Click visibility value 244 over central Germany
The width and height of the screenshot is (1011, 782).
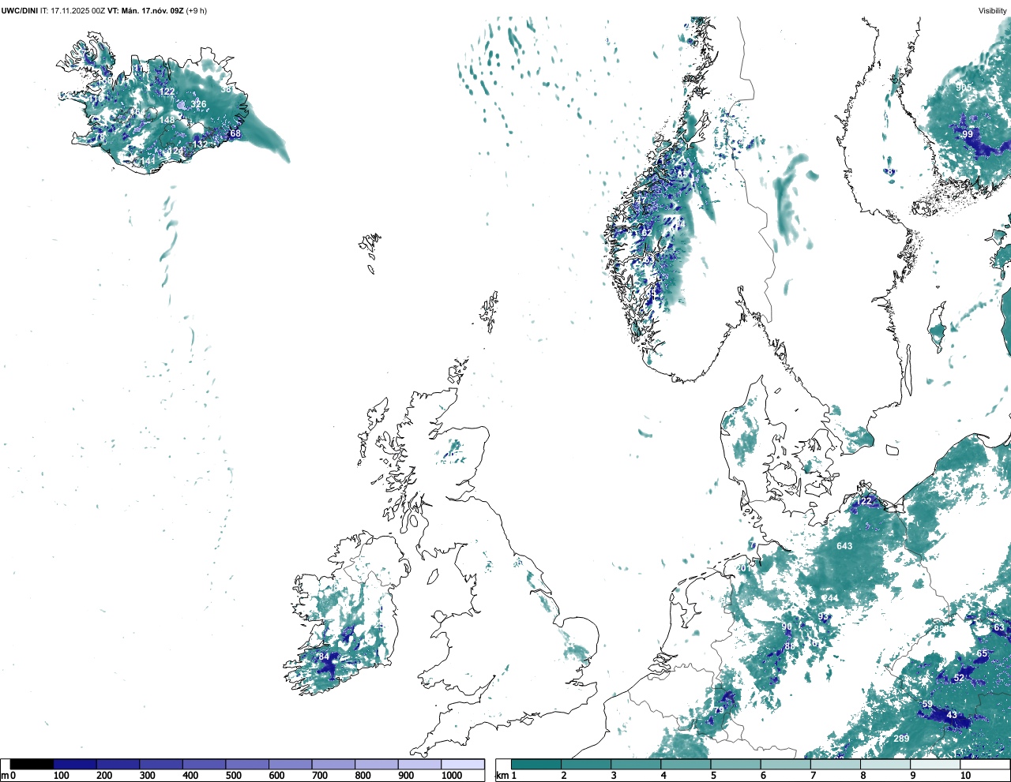(830, 598)
